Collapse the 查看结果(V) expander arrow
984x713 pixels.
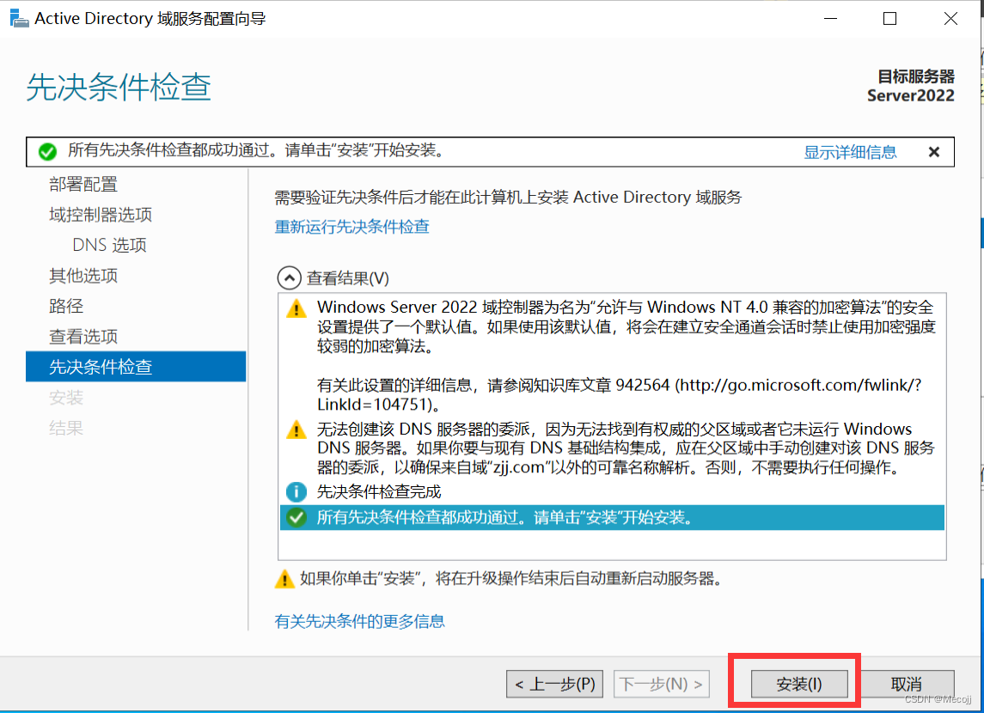(290, 277)
